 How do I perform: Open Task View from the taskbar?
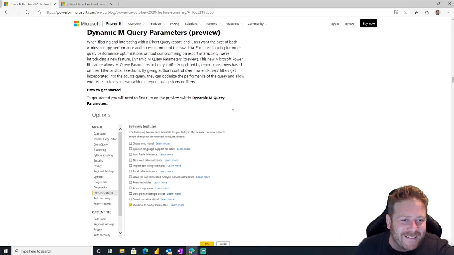110,251
